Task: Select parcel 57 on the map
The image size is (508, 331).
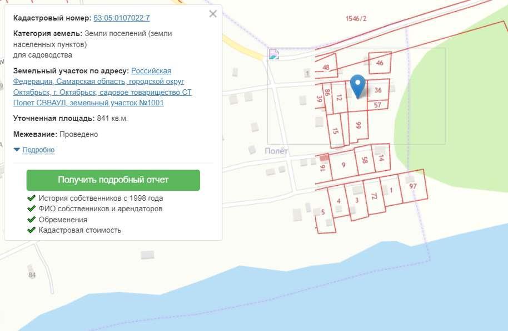Action: 377,105
